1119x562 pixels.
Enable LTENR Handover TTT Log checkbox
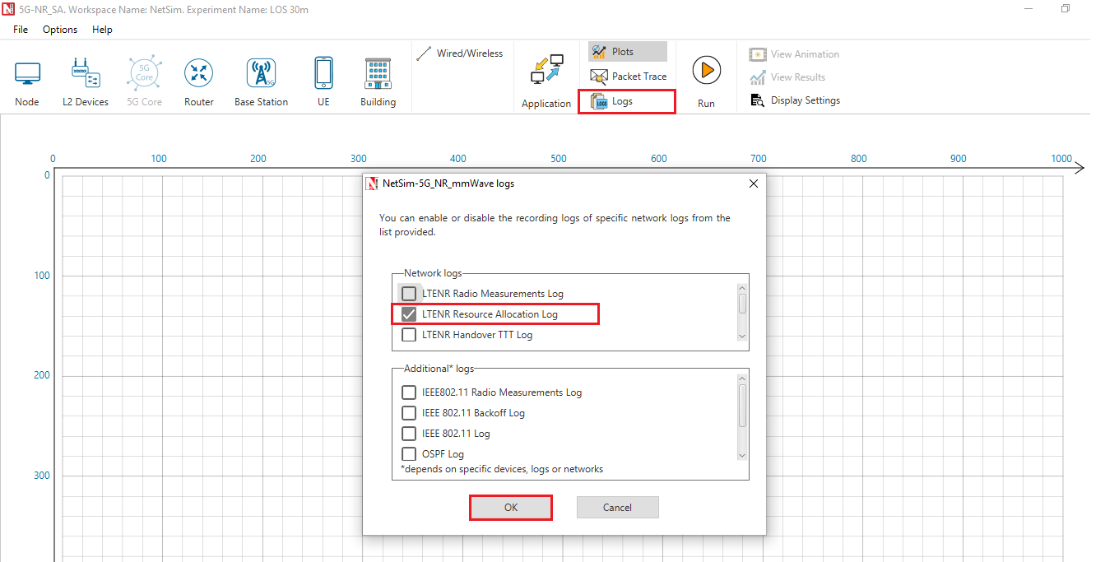(x=409, y=335)
